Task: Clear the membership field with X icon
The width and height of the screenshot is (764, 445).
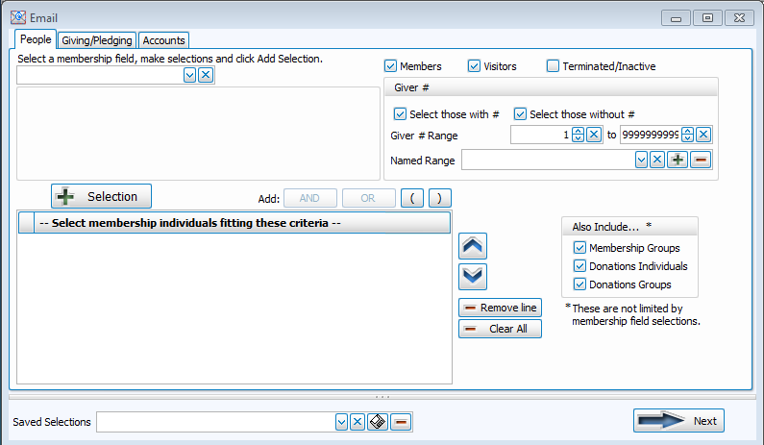Action: pos(206,75)
